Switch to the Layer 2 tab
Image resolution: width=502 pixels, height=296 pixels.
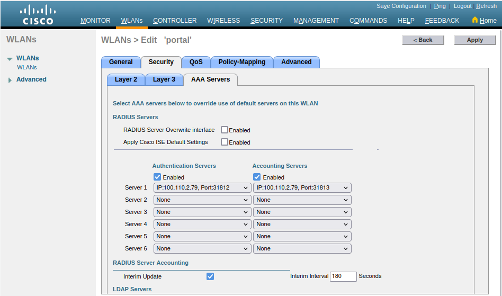[x=126, y=79]
